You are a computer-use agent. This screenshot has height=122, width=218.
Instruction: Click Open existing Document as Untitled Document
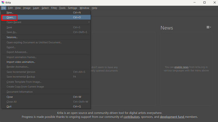46,43
